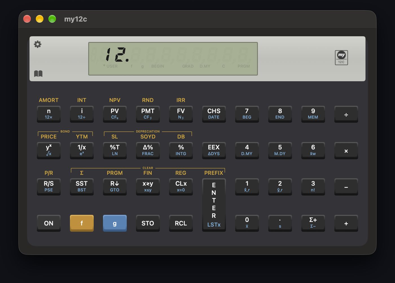Click the ON power key
Image resolution: width=395 pixels, height=283 pixels.
click(x=49, y=223)
